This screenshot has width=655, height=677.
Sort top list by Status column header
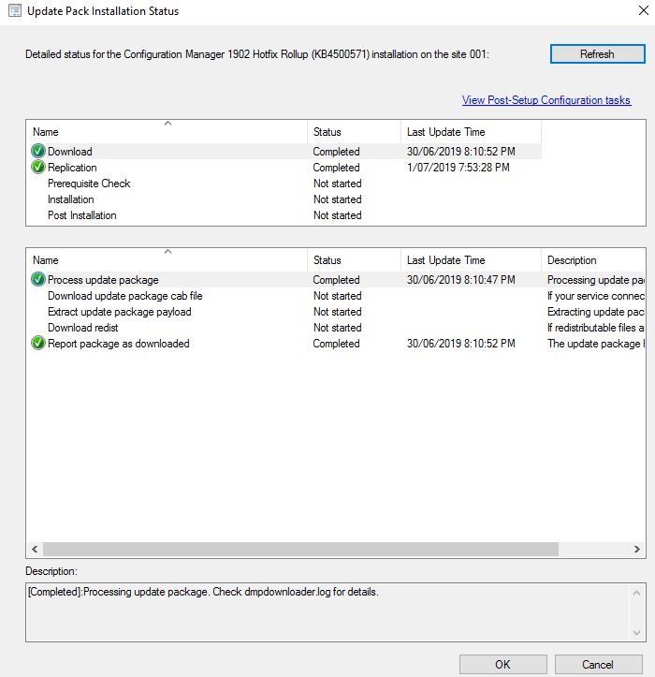(x=355, y=132)
